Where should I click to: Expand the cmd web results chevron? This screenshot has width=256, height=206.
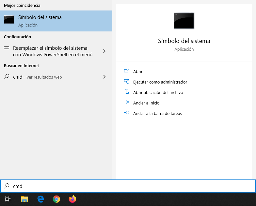pos(104,77)
